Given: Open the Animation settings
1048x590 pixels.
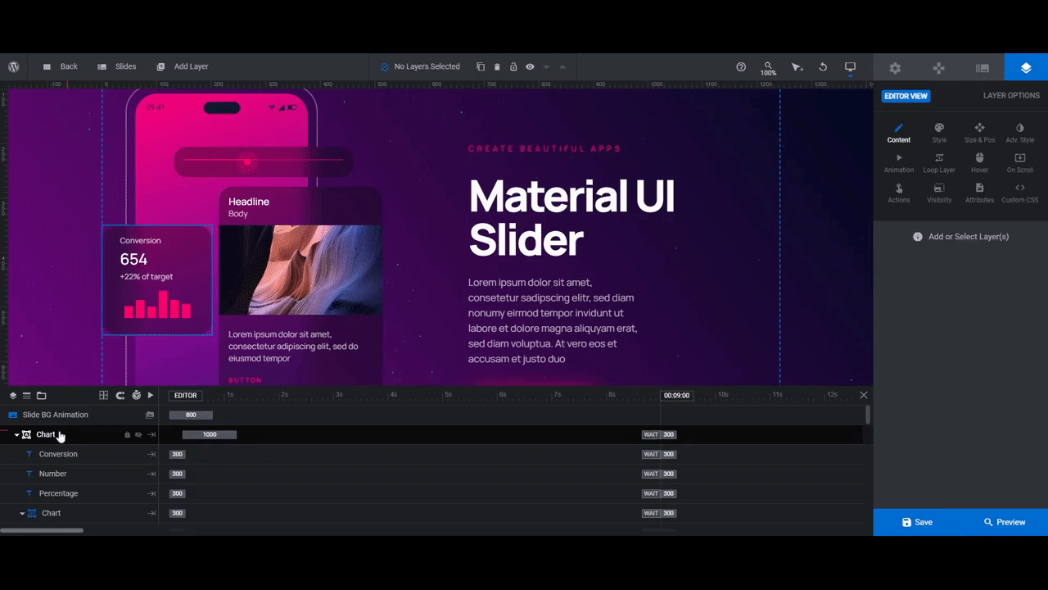Looking at the screenshot, I should pos(899,163).
